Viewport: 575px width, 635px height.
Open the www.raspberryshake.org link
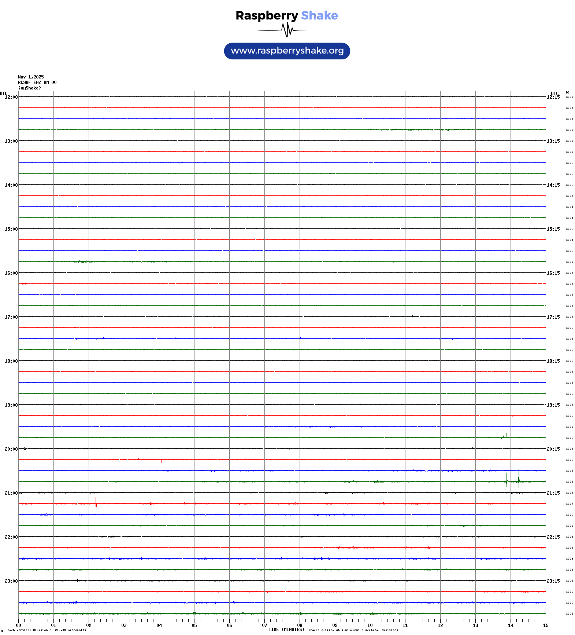click(287, 51)
